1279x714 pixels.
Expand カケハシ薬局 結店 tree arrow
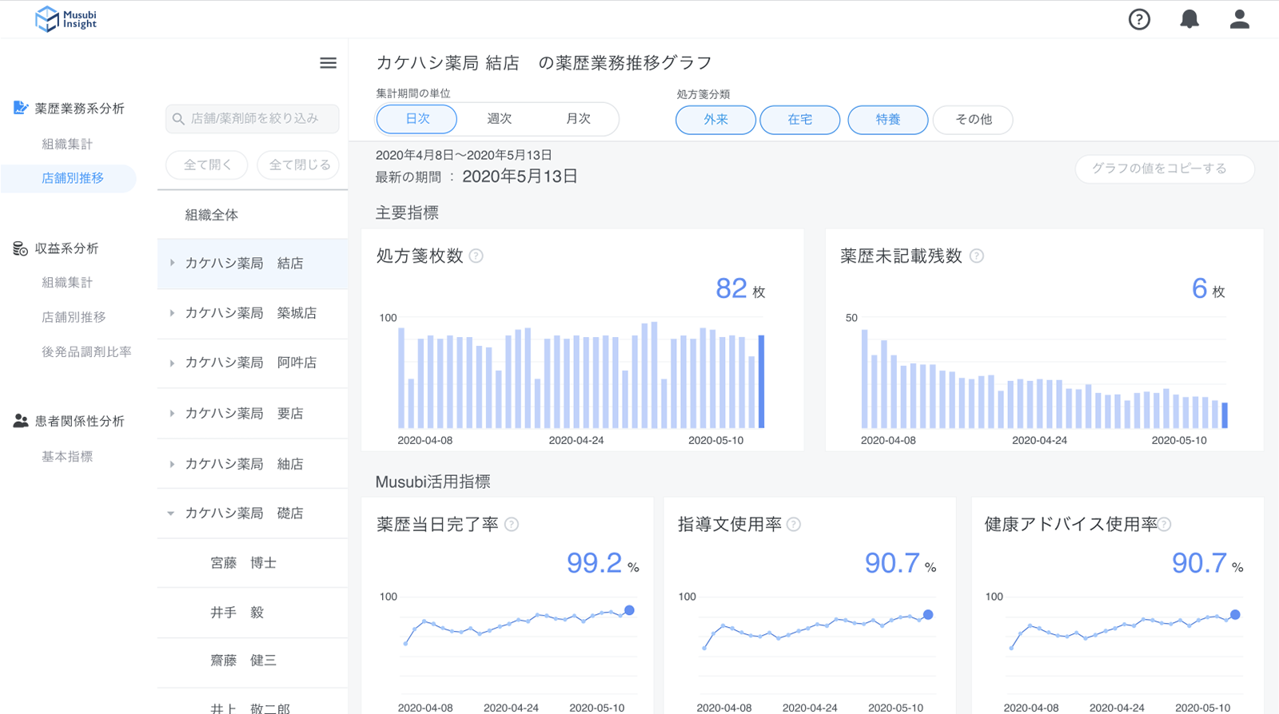[172, 263]
